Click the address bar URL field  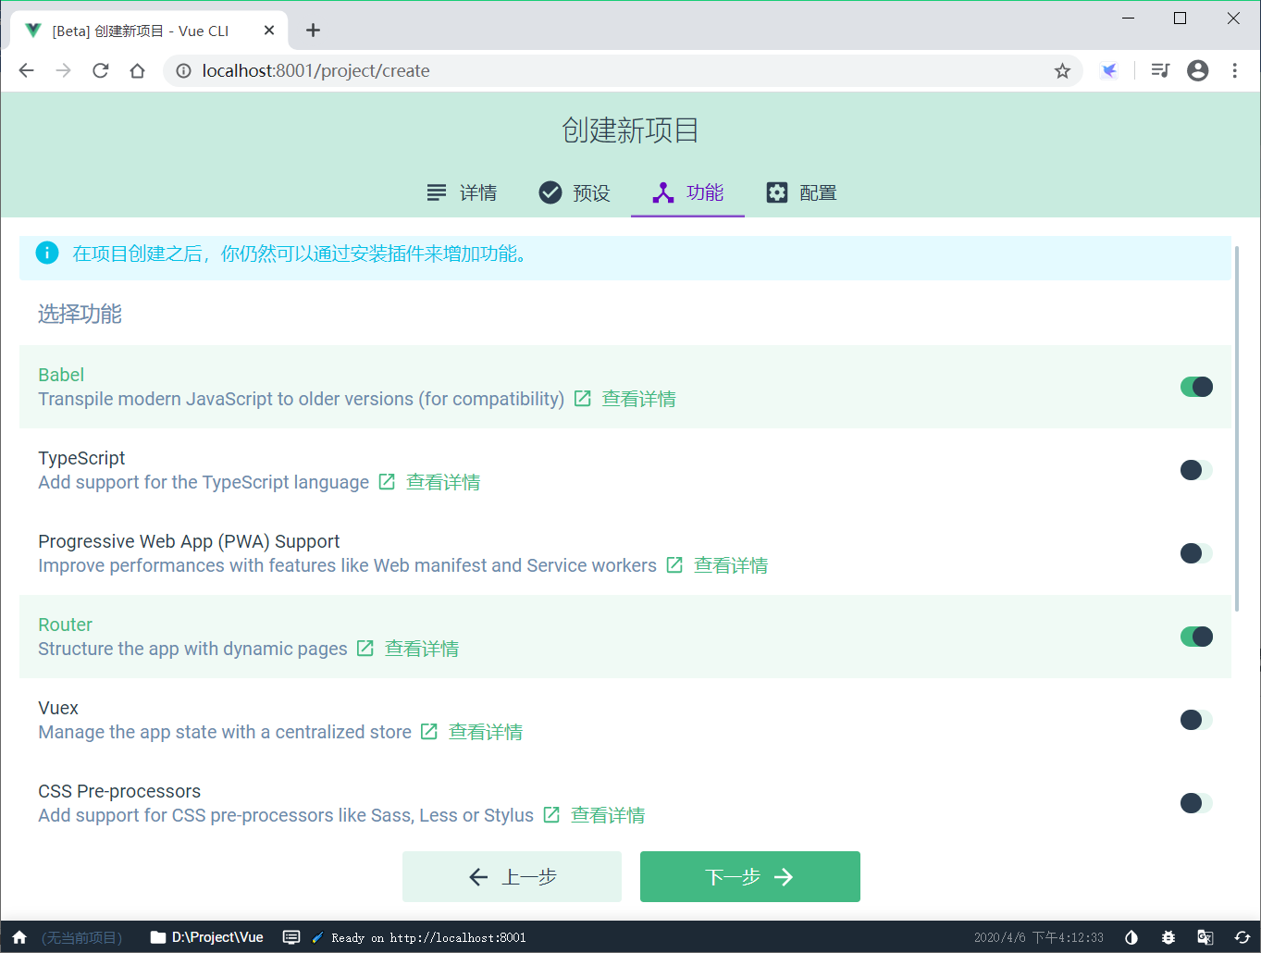[x=623, y=70]
